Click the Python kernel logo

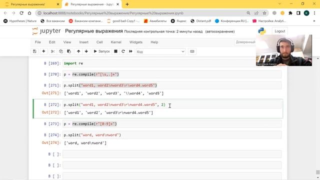262,31
